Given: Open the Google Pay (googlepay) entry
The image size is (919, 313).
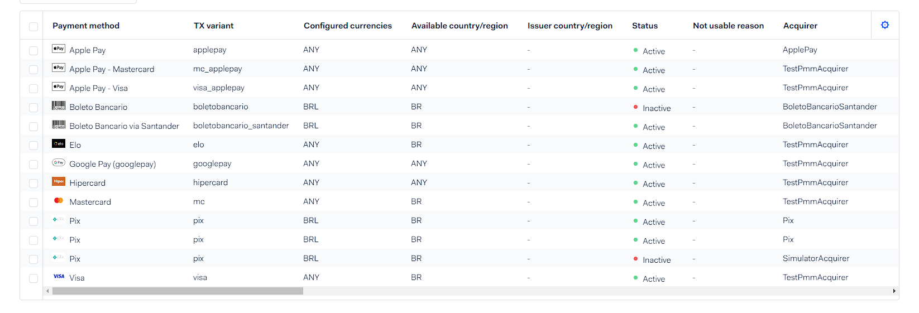Looking at the screenshot, I should point(112,164).
